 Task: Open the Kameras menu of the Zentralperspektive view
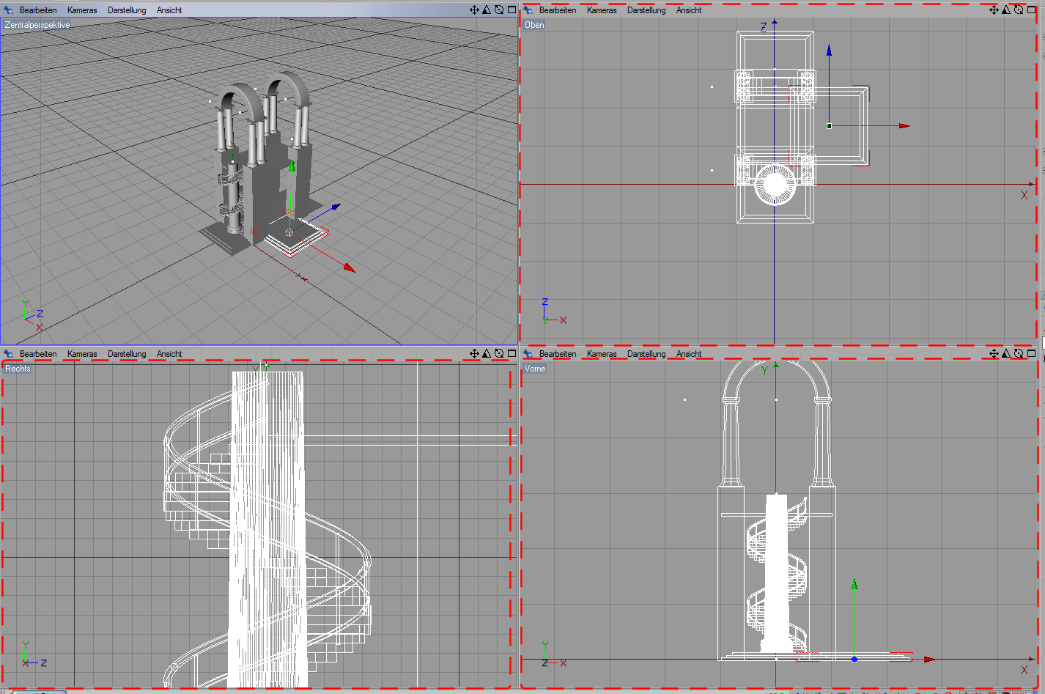point(82,10)
